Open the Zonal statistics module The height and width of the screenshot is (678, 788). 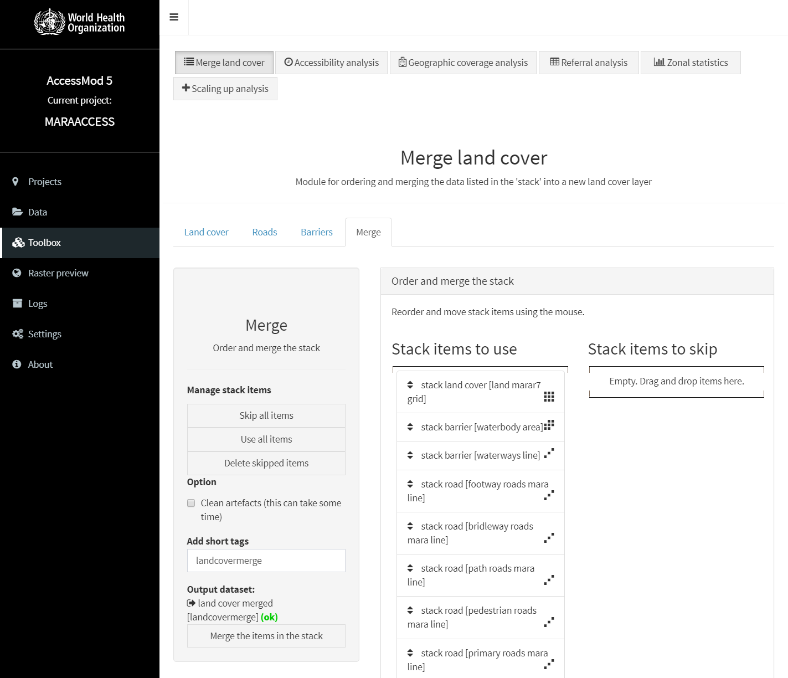tap(690, 63)
